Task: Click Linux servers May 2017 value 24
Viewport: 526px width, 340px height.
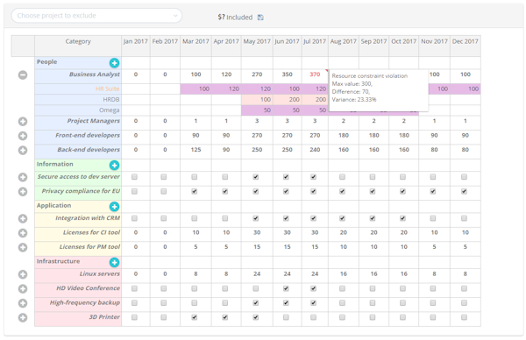Action: pos(257,274)
